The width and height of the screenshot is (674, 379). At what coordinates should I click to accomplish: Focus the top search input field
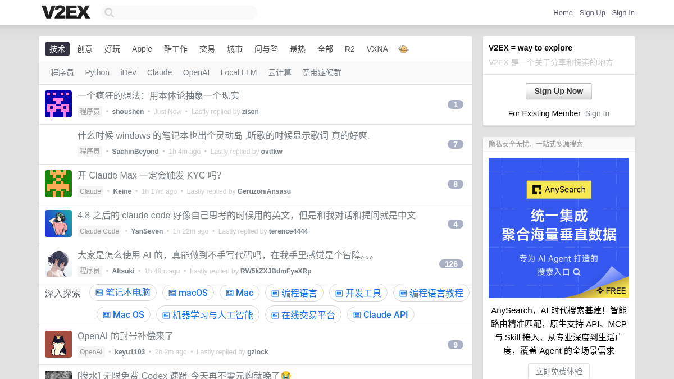(x=179, y=12)
